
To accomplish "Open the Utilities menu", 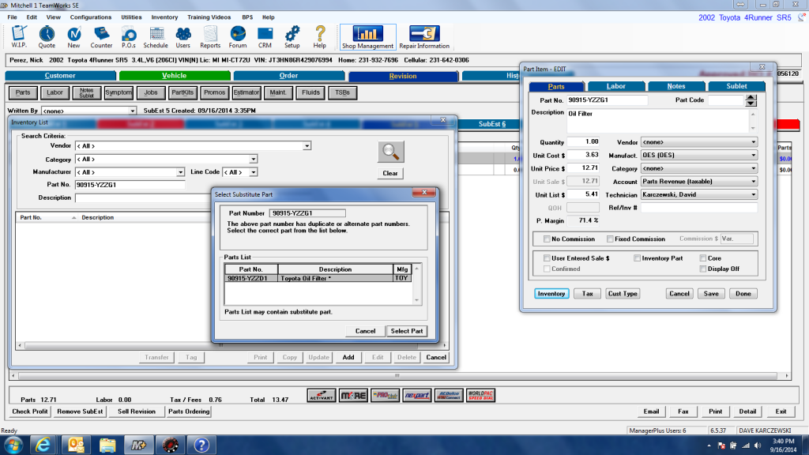I will (131, 17).
